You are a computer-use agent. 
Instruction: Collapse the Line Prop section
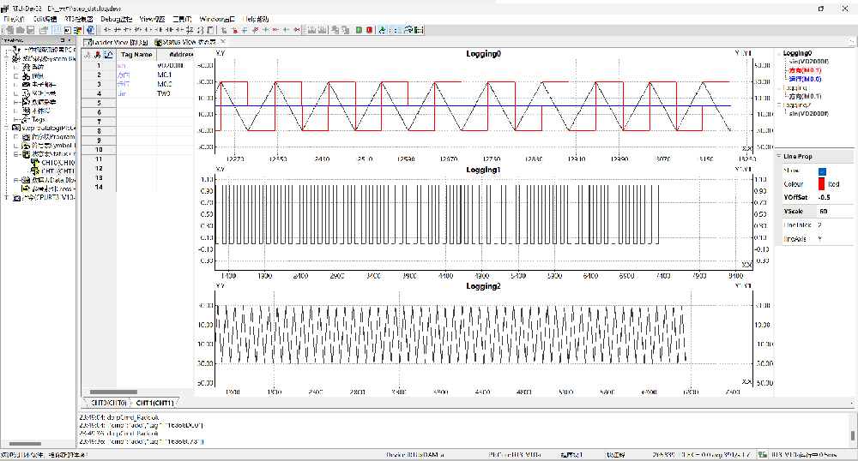(778, 157)
